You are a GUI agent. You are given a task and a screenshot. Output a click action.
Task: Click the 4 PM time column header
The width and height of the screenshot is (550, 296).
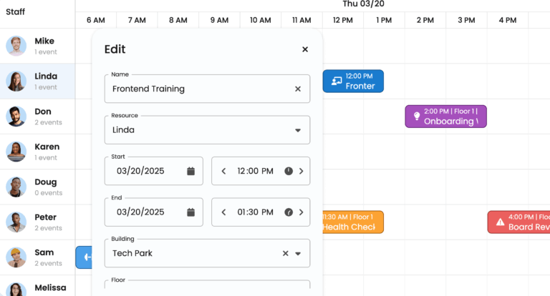tap(508, 20)
